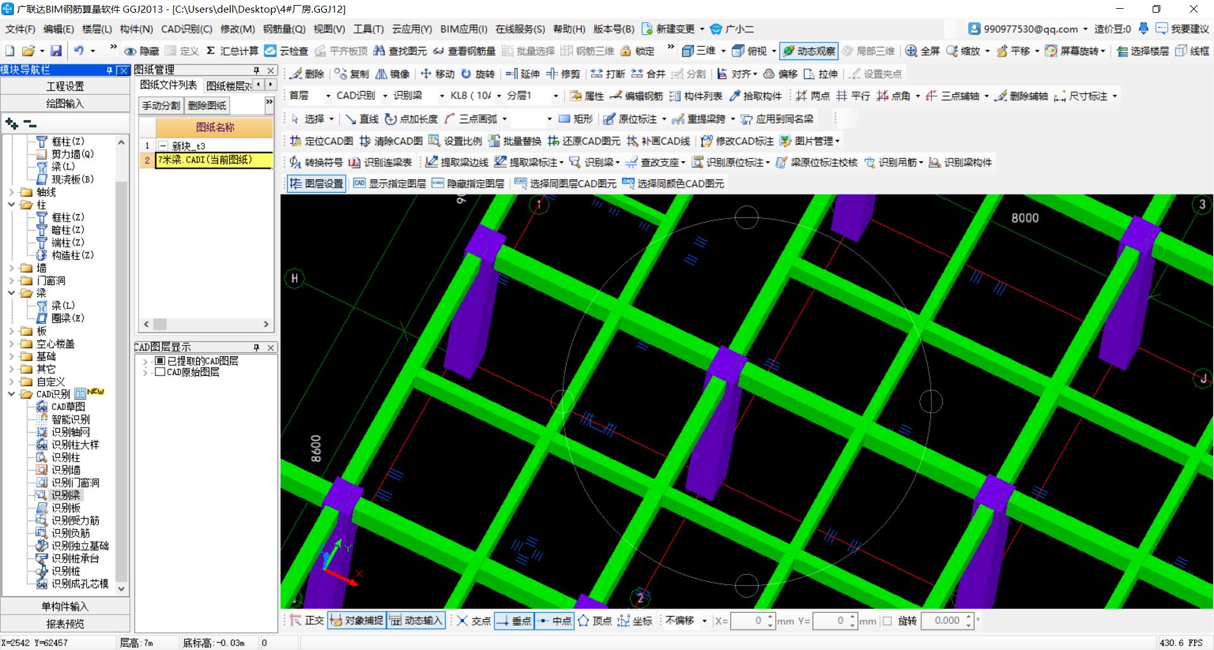This screenshot has width=1214, height=650.
Task: Expand 已提取的CAD图层 tree node
Action: pos(145,361)
